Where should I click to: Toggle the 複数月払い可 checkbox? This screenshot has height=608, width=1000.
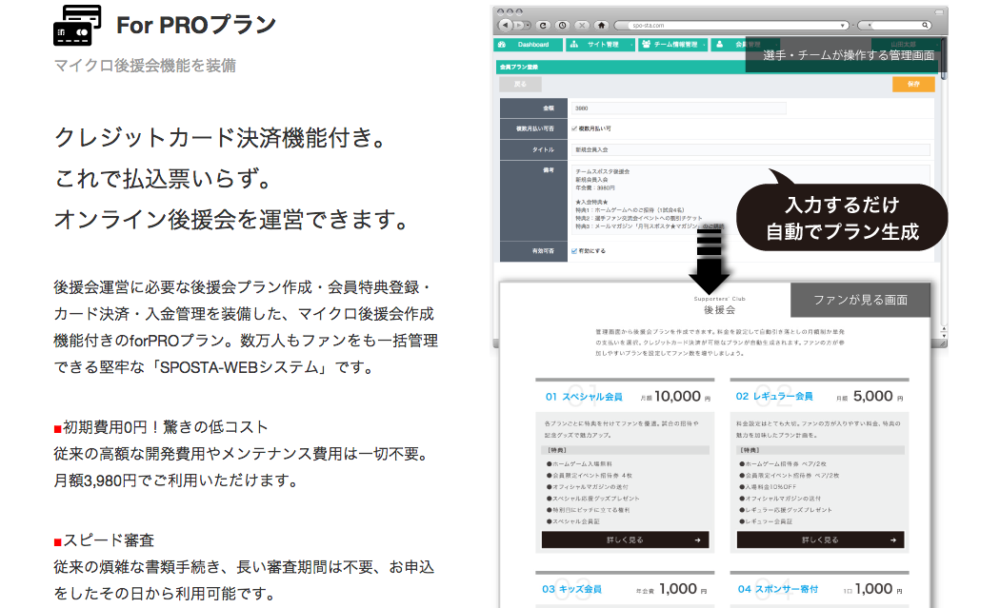(x=574, y=128)
